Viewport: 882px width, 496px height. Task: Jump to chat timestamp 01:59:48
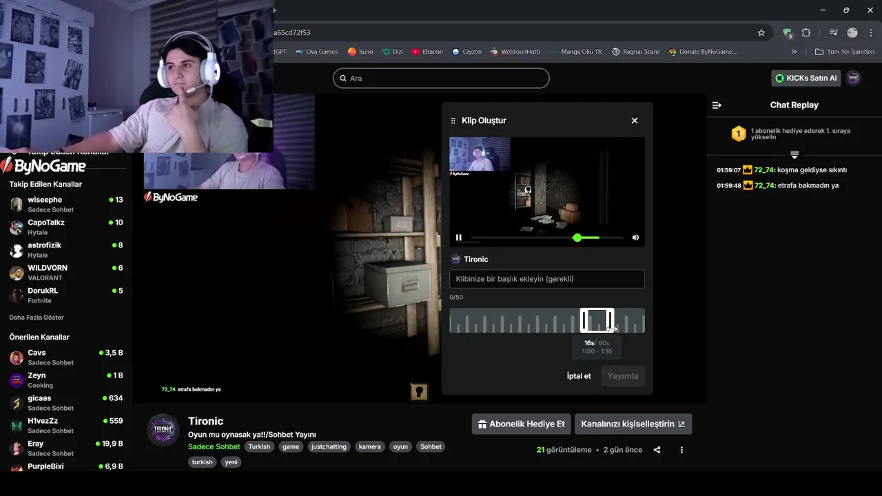[728, 185]
